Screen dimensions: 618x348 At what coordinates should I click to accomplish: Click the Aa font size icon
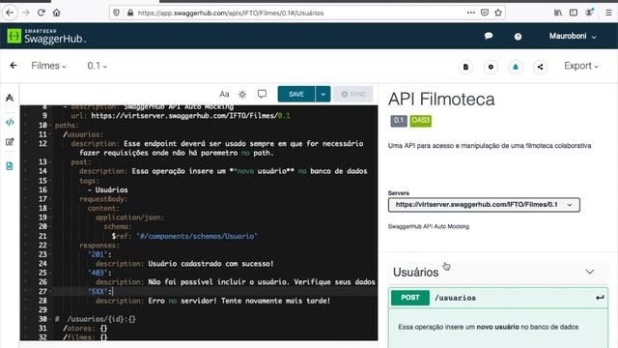coord(224,94)
